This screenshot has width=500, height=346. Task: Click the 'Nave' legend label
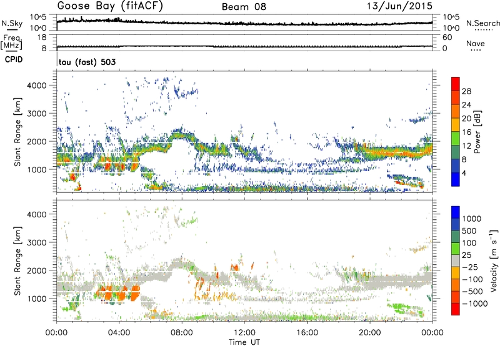click(x=476, y=43)
